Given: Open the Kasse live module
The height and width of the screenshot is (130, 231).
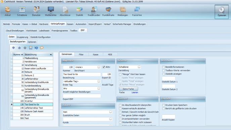Looking at the screenshot, I should pos(137,11).
